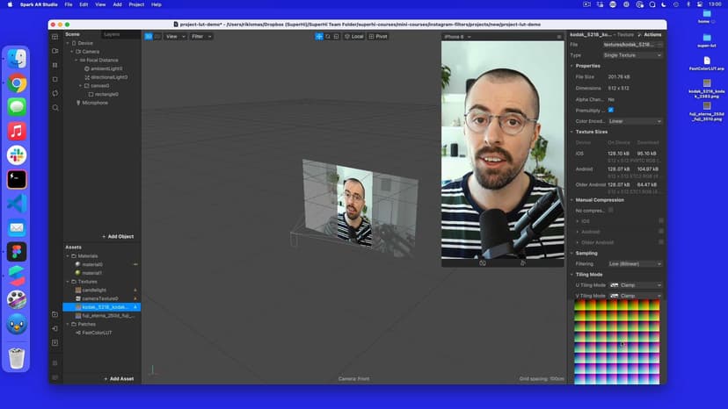Click the refresh arrows icon in left toolbar
728x409 pixels.
55,93
